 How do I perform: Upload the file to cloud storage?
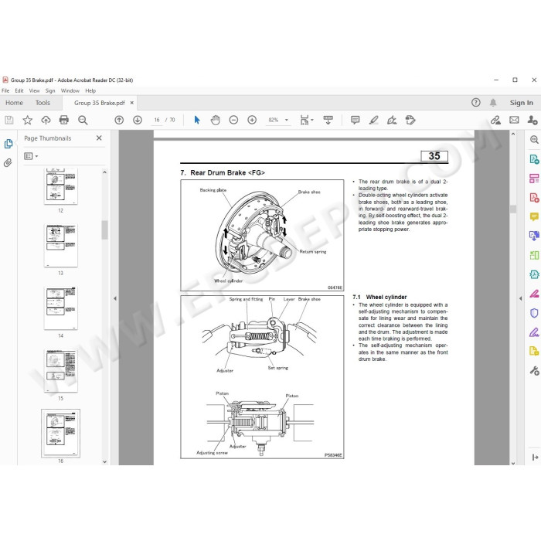coord(46,120)
